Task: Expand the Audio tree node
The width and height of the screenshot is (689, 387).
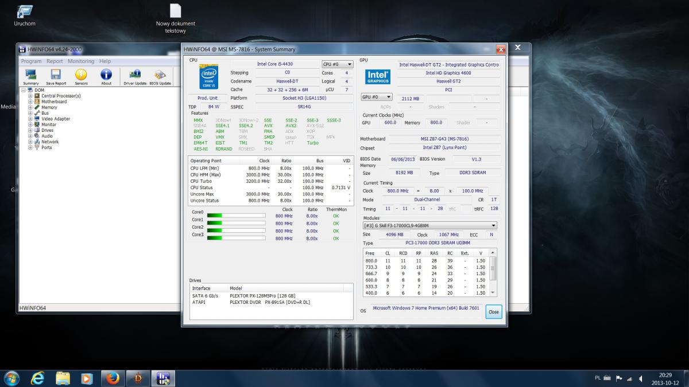Action: (30, 136)
